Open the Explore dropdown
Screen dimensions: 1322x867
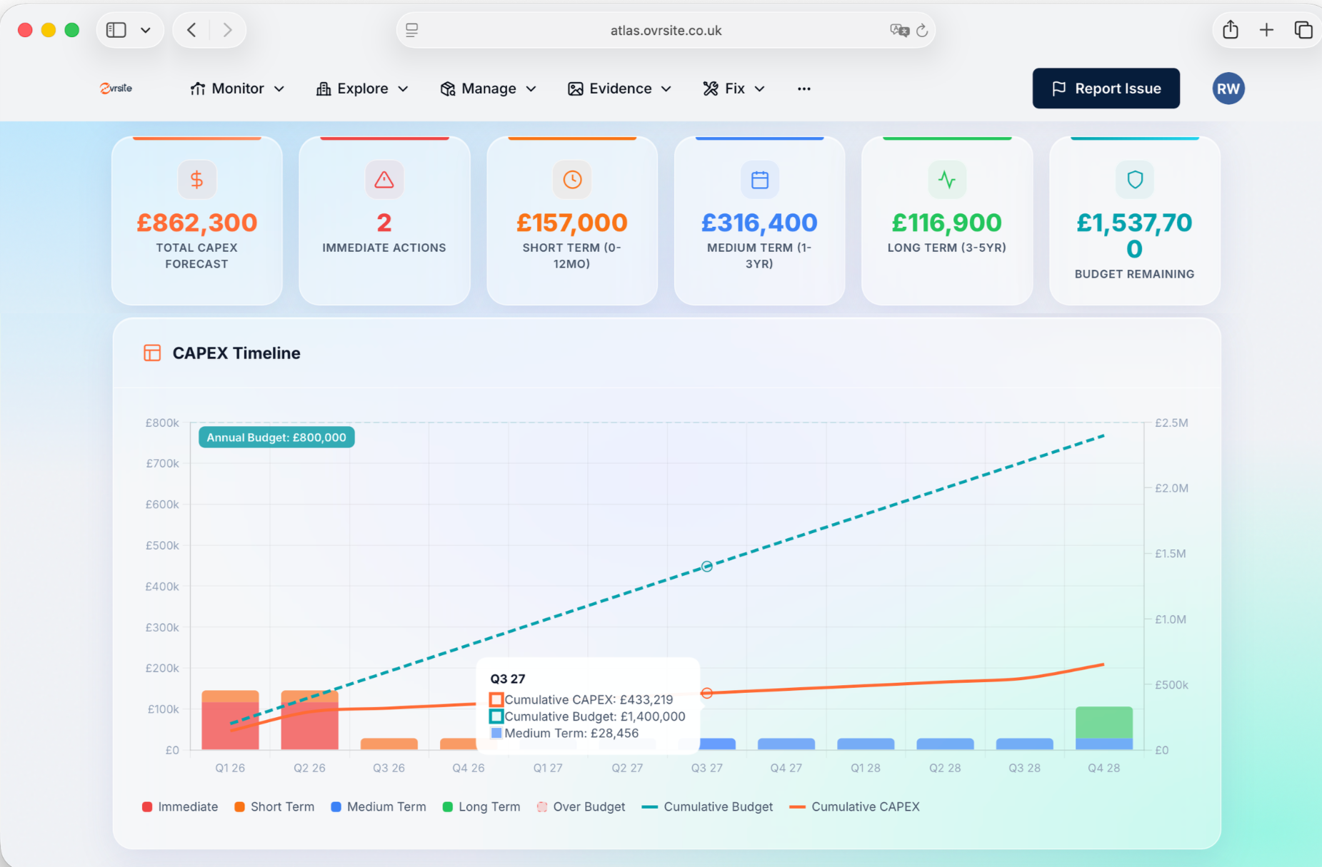pyautogui.click(x=362, y=88)
